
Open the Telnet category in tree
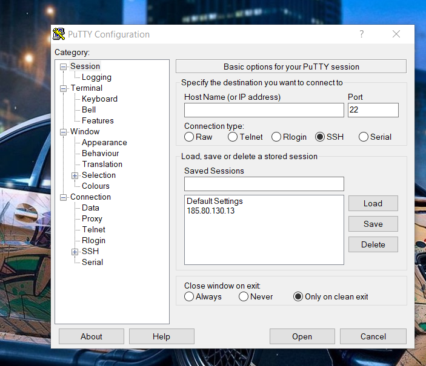(93, 229)
